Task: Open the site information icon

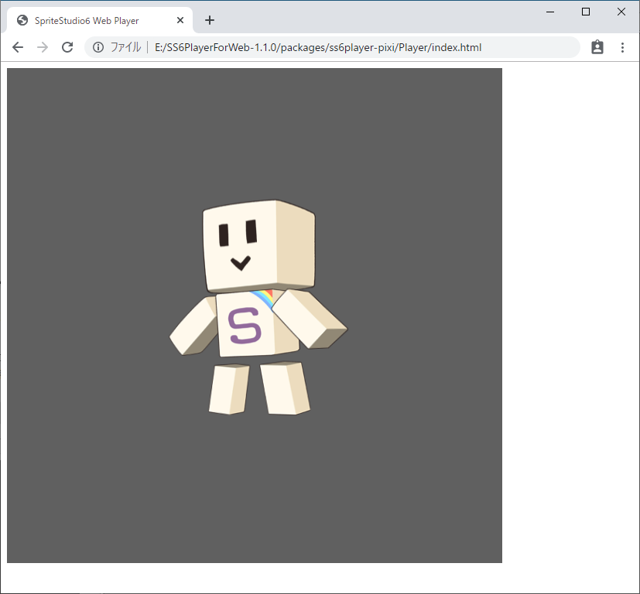Action: 98,47
